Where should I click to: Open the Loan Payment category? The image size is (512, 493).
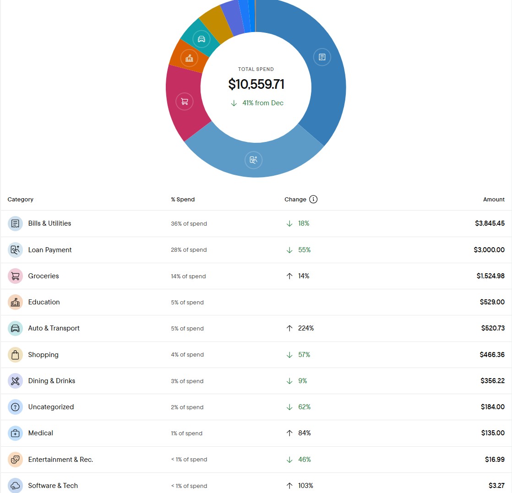[256, 250]
